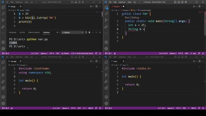Open Accounts in the var.py window
Image resolution: width=206 pixels, height=116 pixels.
(x=3, y=42)
